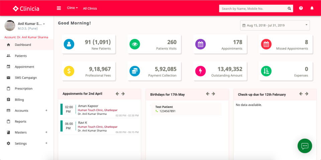The height and width of the screenshot is (160, 321).
Task: Expand the Settings submenu plus
Action: 46,143
